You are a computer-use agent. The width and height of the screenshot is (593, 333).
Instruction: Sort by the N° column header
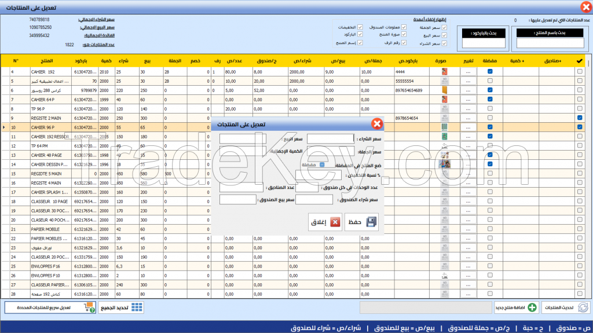coord(16,61)
